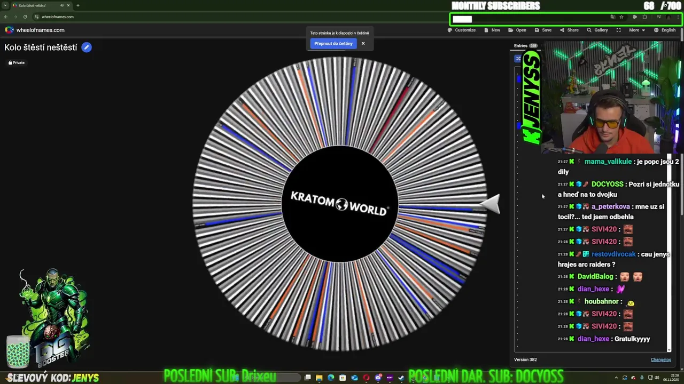Spin the wheel by clicking KRATOM WORLD center

click(x=340, y=204)
